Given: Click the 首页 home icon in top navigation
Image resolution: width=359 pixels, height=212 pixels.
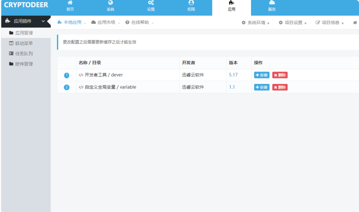Looking at the screenshot, I should [x=70, y=2].
